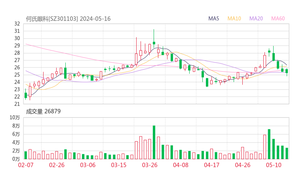This screenshot has width=293, height=174.
Task: Click the 03-06 date label
Action: [88, 165]
